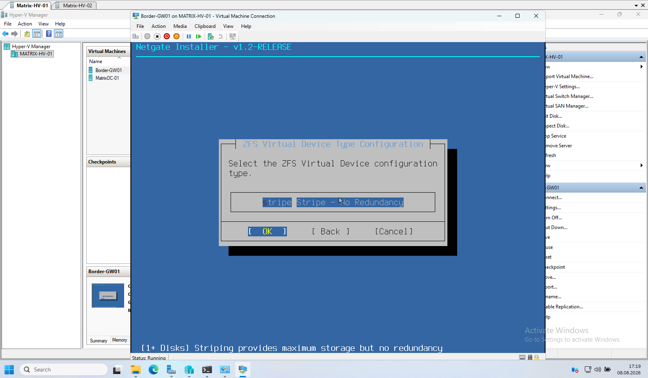Screen dimensions: 648x378
Task: Open tab list chevron at top right
Action: 636,6
